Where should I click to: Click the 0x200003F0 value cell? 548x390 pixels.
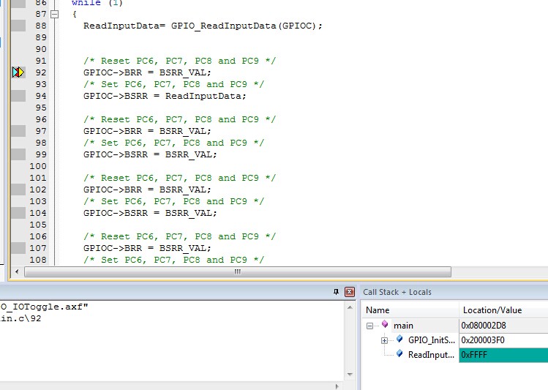(x=503, y=340)
